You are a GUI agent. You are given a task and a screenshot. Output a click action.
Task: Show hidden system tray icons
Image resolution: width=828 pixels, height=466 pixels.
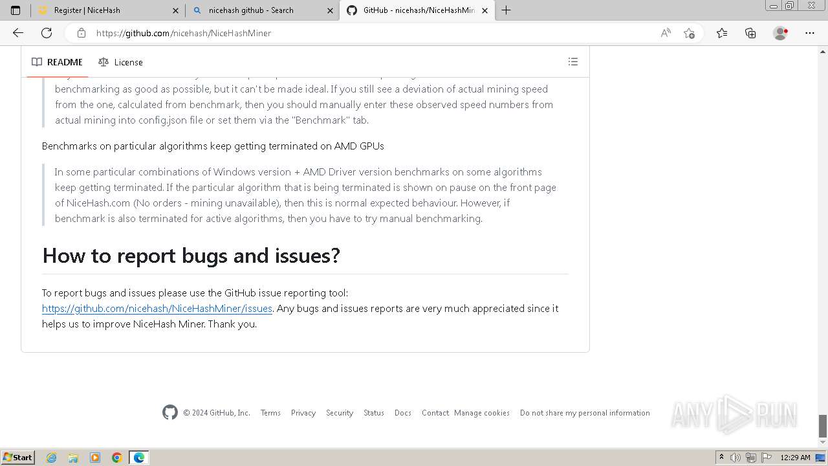point(721,457)
